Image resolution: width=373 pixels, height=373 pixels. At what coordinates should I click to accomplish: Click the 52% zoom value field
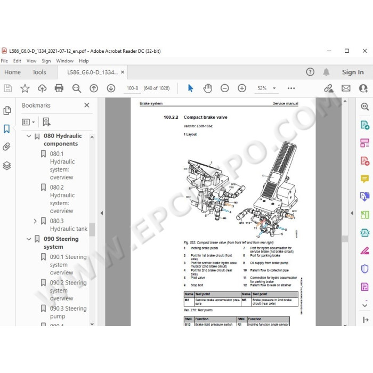pyautogui.click(x=262, y=88)
